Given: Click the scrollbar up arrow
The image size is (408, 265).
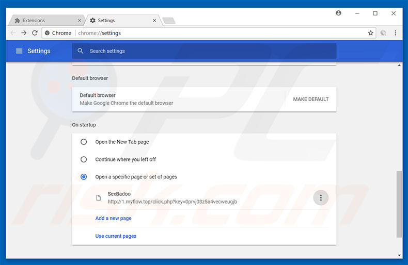Looking at the screenshot, I should pos(399,65).
